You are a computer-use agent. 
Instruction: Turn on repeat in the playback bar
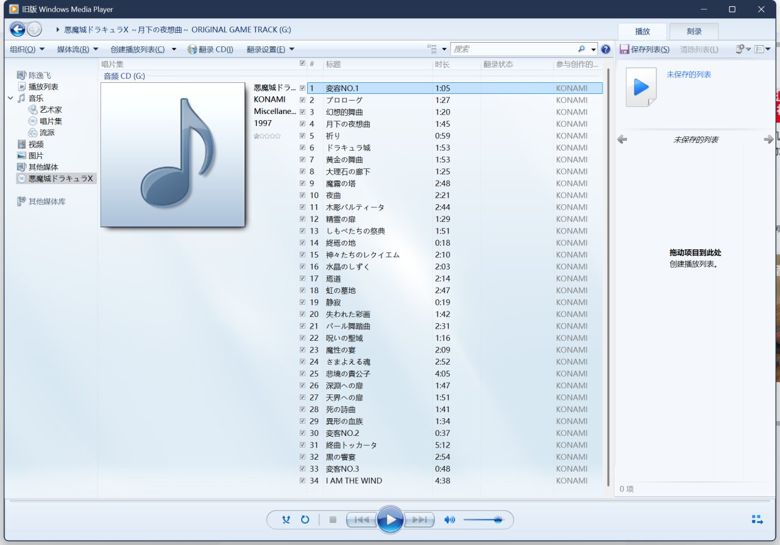tap(305, 520)
